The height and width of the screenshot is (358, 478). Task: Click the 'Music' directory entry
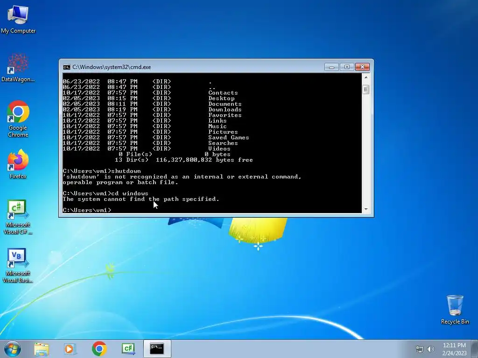click(218, 126)
